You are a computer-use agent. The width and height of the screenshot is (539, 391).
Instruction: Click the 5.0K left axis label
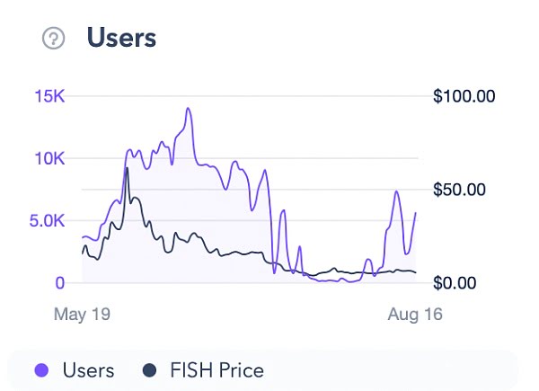(x=48, y=220)
